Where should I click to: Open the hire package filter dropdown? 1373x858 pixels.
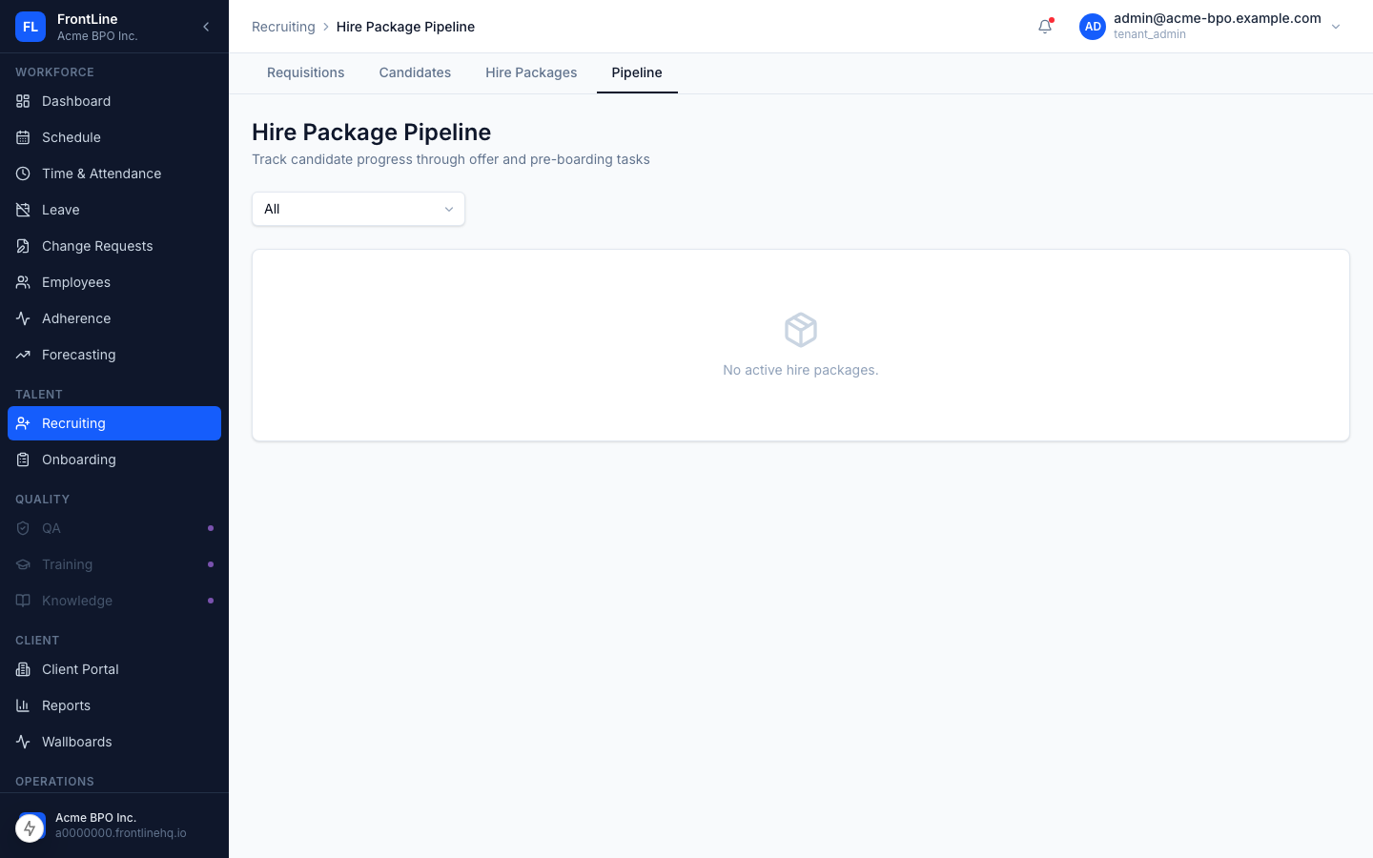tap(358, 209)
